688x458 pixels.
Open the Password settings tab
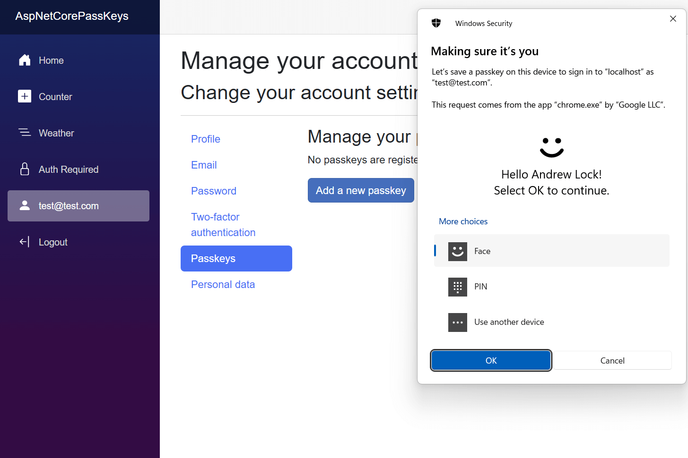click(x=214, y=191)
